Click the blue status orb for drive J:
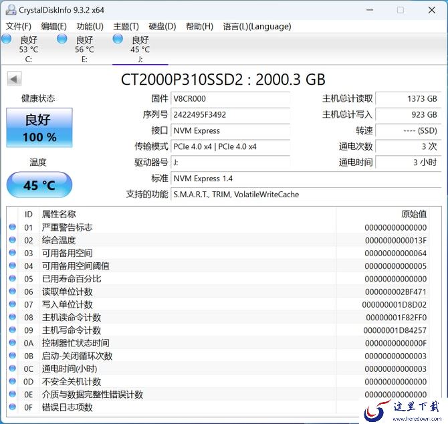Screen dimensions: 448x424 [118, 39]
